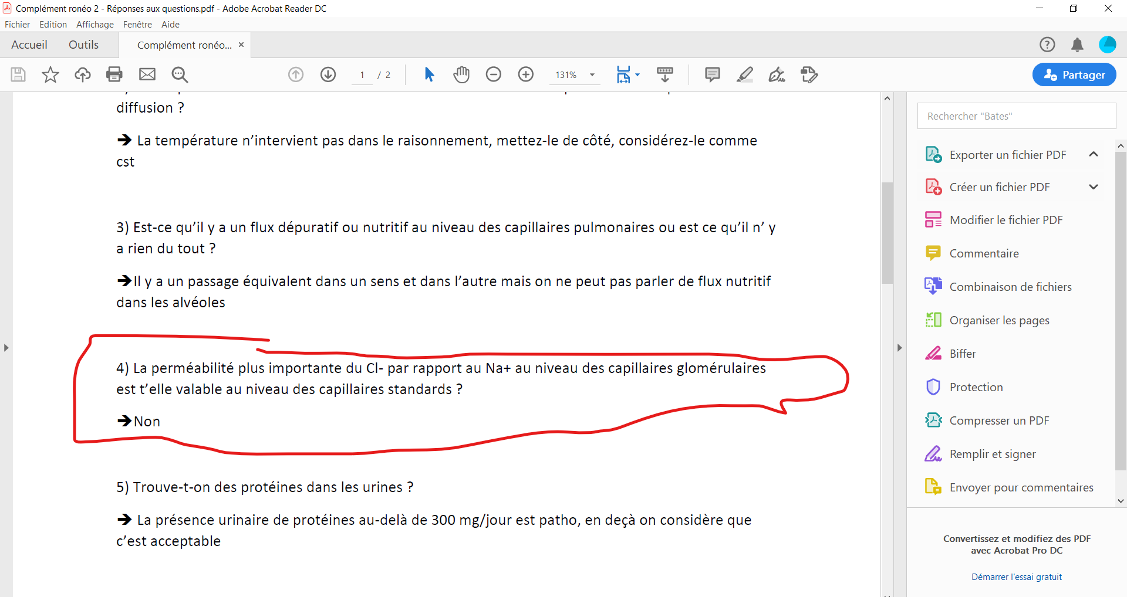Click the Print file icon
The image size is (1127, 597).
point(114,74)
